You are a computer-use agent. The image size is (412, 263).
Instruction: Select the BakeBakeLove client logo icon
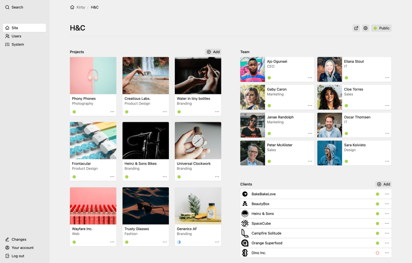[245, 194]
